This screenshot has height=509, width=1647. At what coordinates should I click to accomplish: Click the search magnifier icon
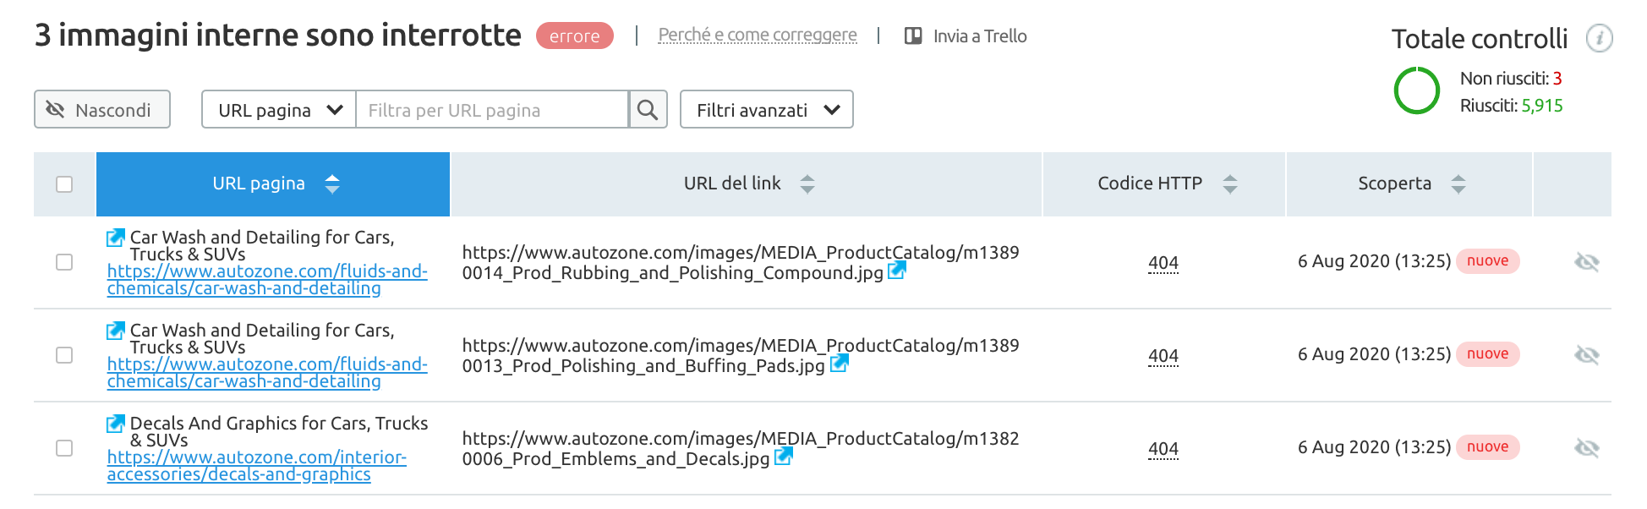pyautogui.click(x=648, y=110)
